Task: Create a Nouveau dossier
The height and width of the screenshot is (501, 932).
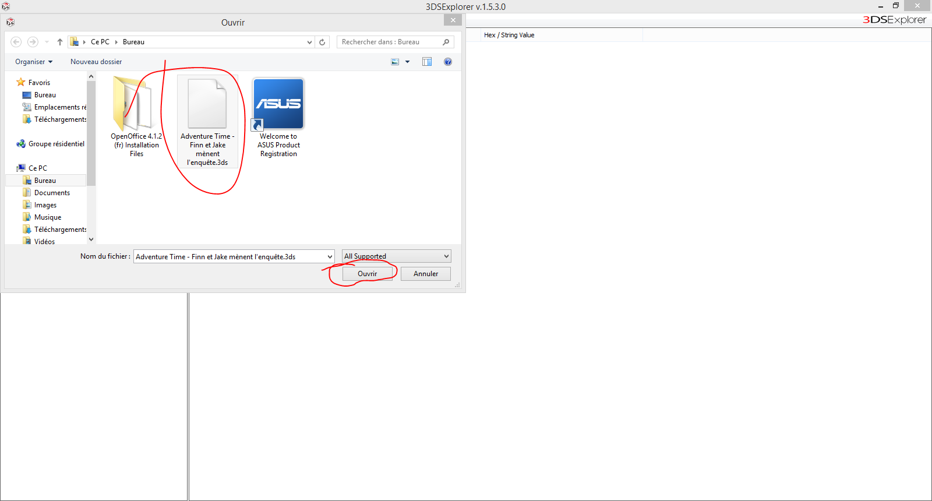Action: [96, 62]
